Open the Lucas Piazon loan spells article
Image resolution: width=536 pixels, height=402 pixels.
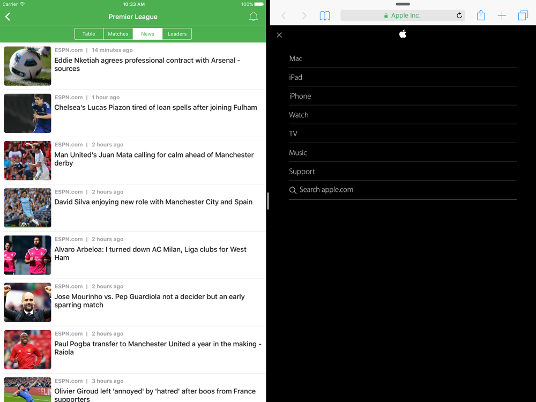coord(133,113)
